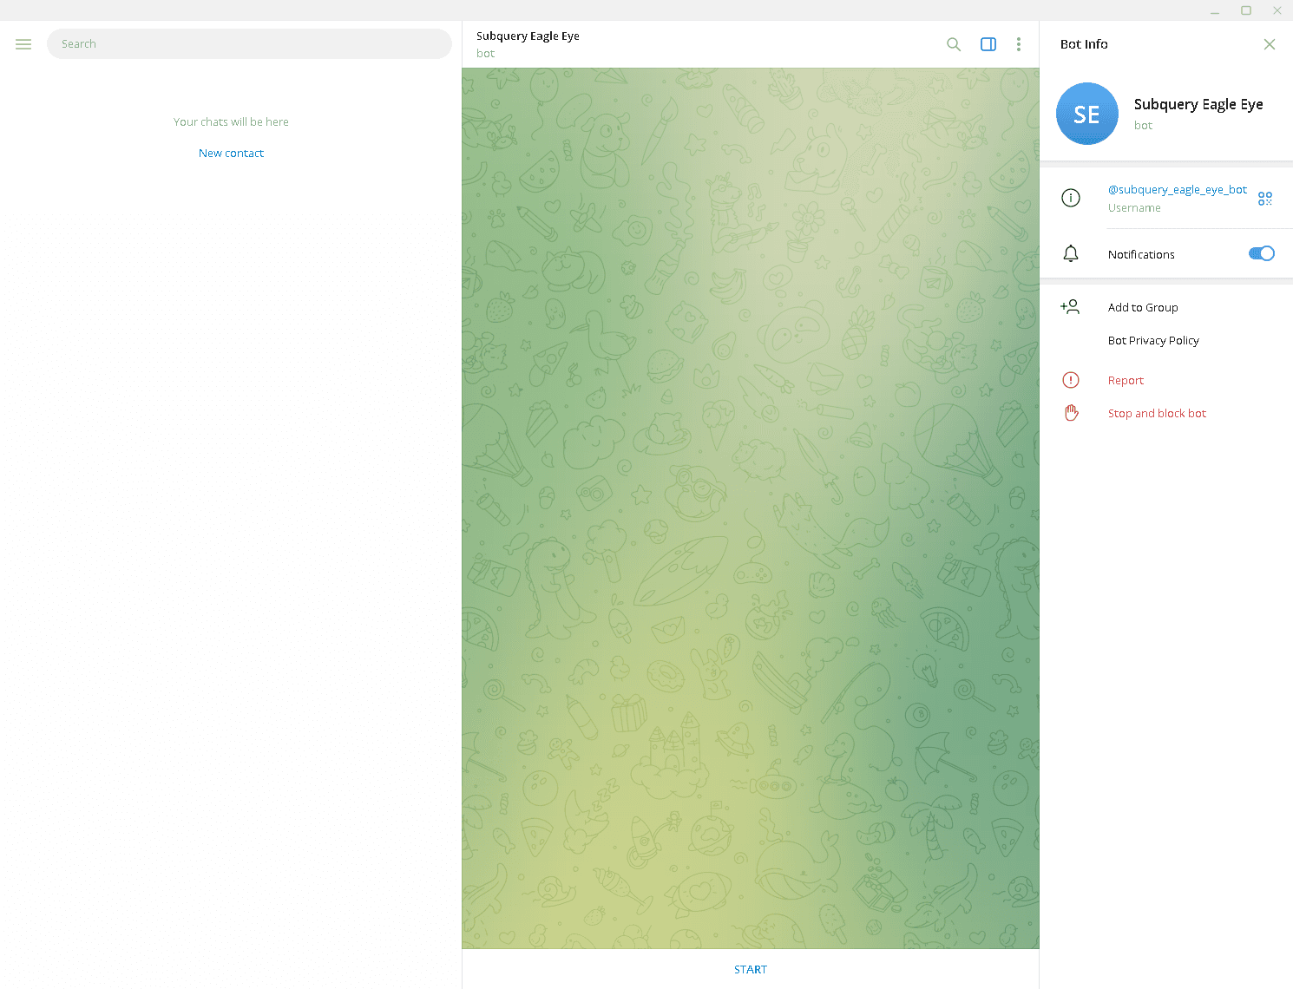Viewport: 1293px width, 989px height.
Task: Open the three-dot chat options menu
Action: [x=1019, y=44]
